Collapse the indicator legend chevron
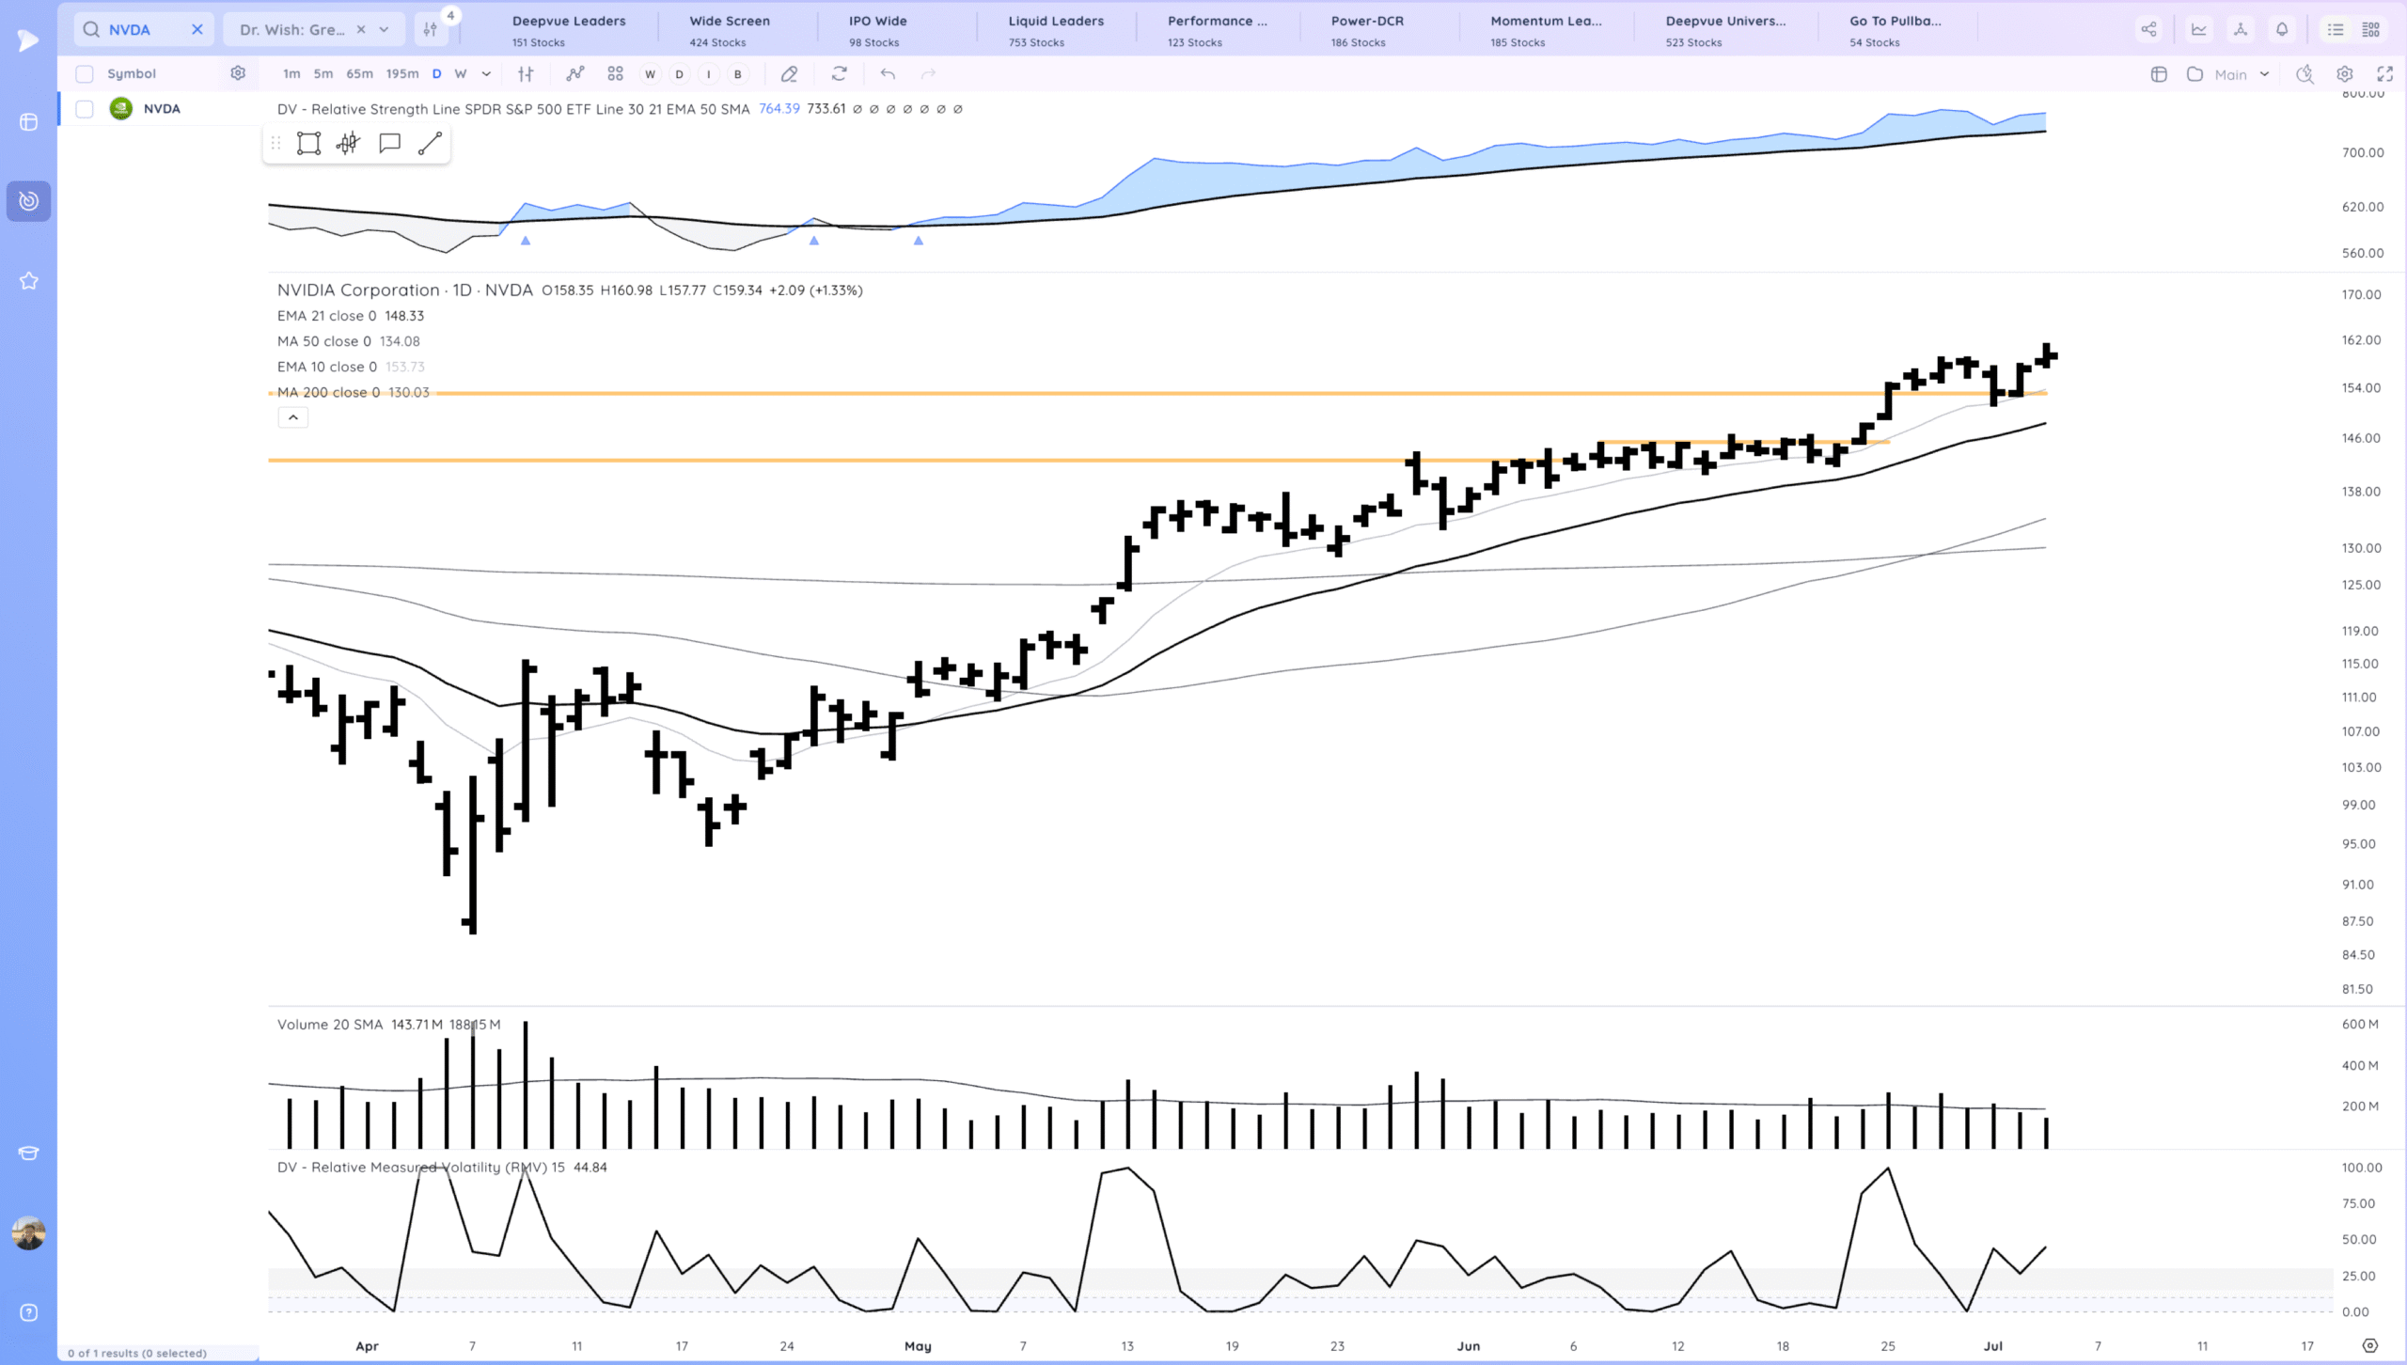This screenshot has width=2407, height=1365. click(x=293, y=417)
